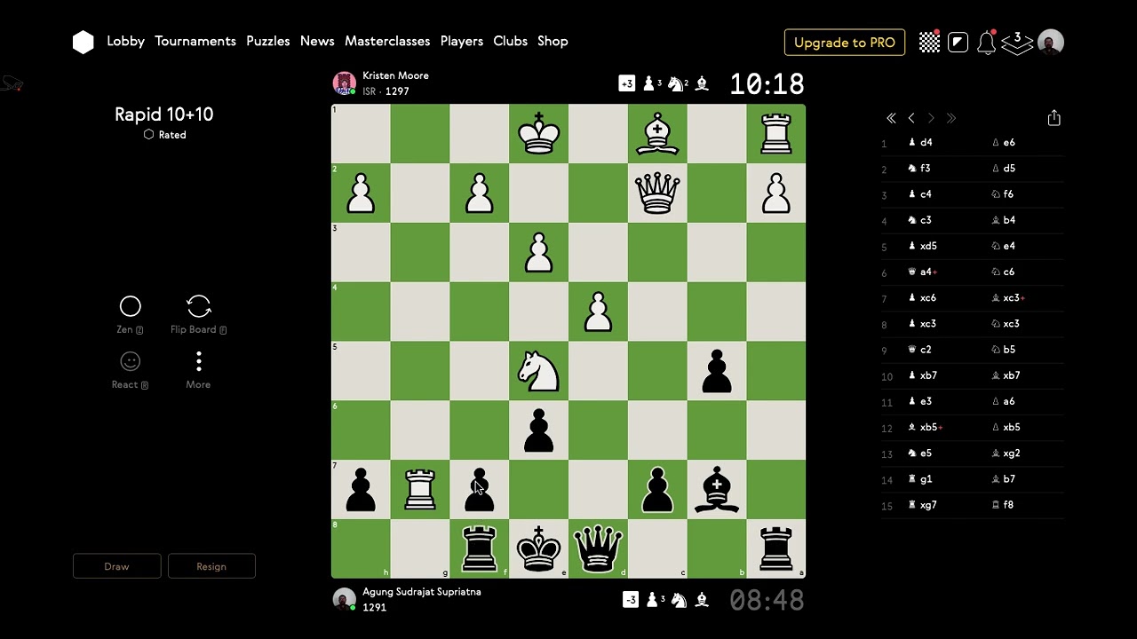
Task: Open the React emoji button
Action: click(x=131, y=370)
